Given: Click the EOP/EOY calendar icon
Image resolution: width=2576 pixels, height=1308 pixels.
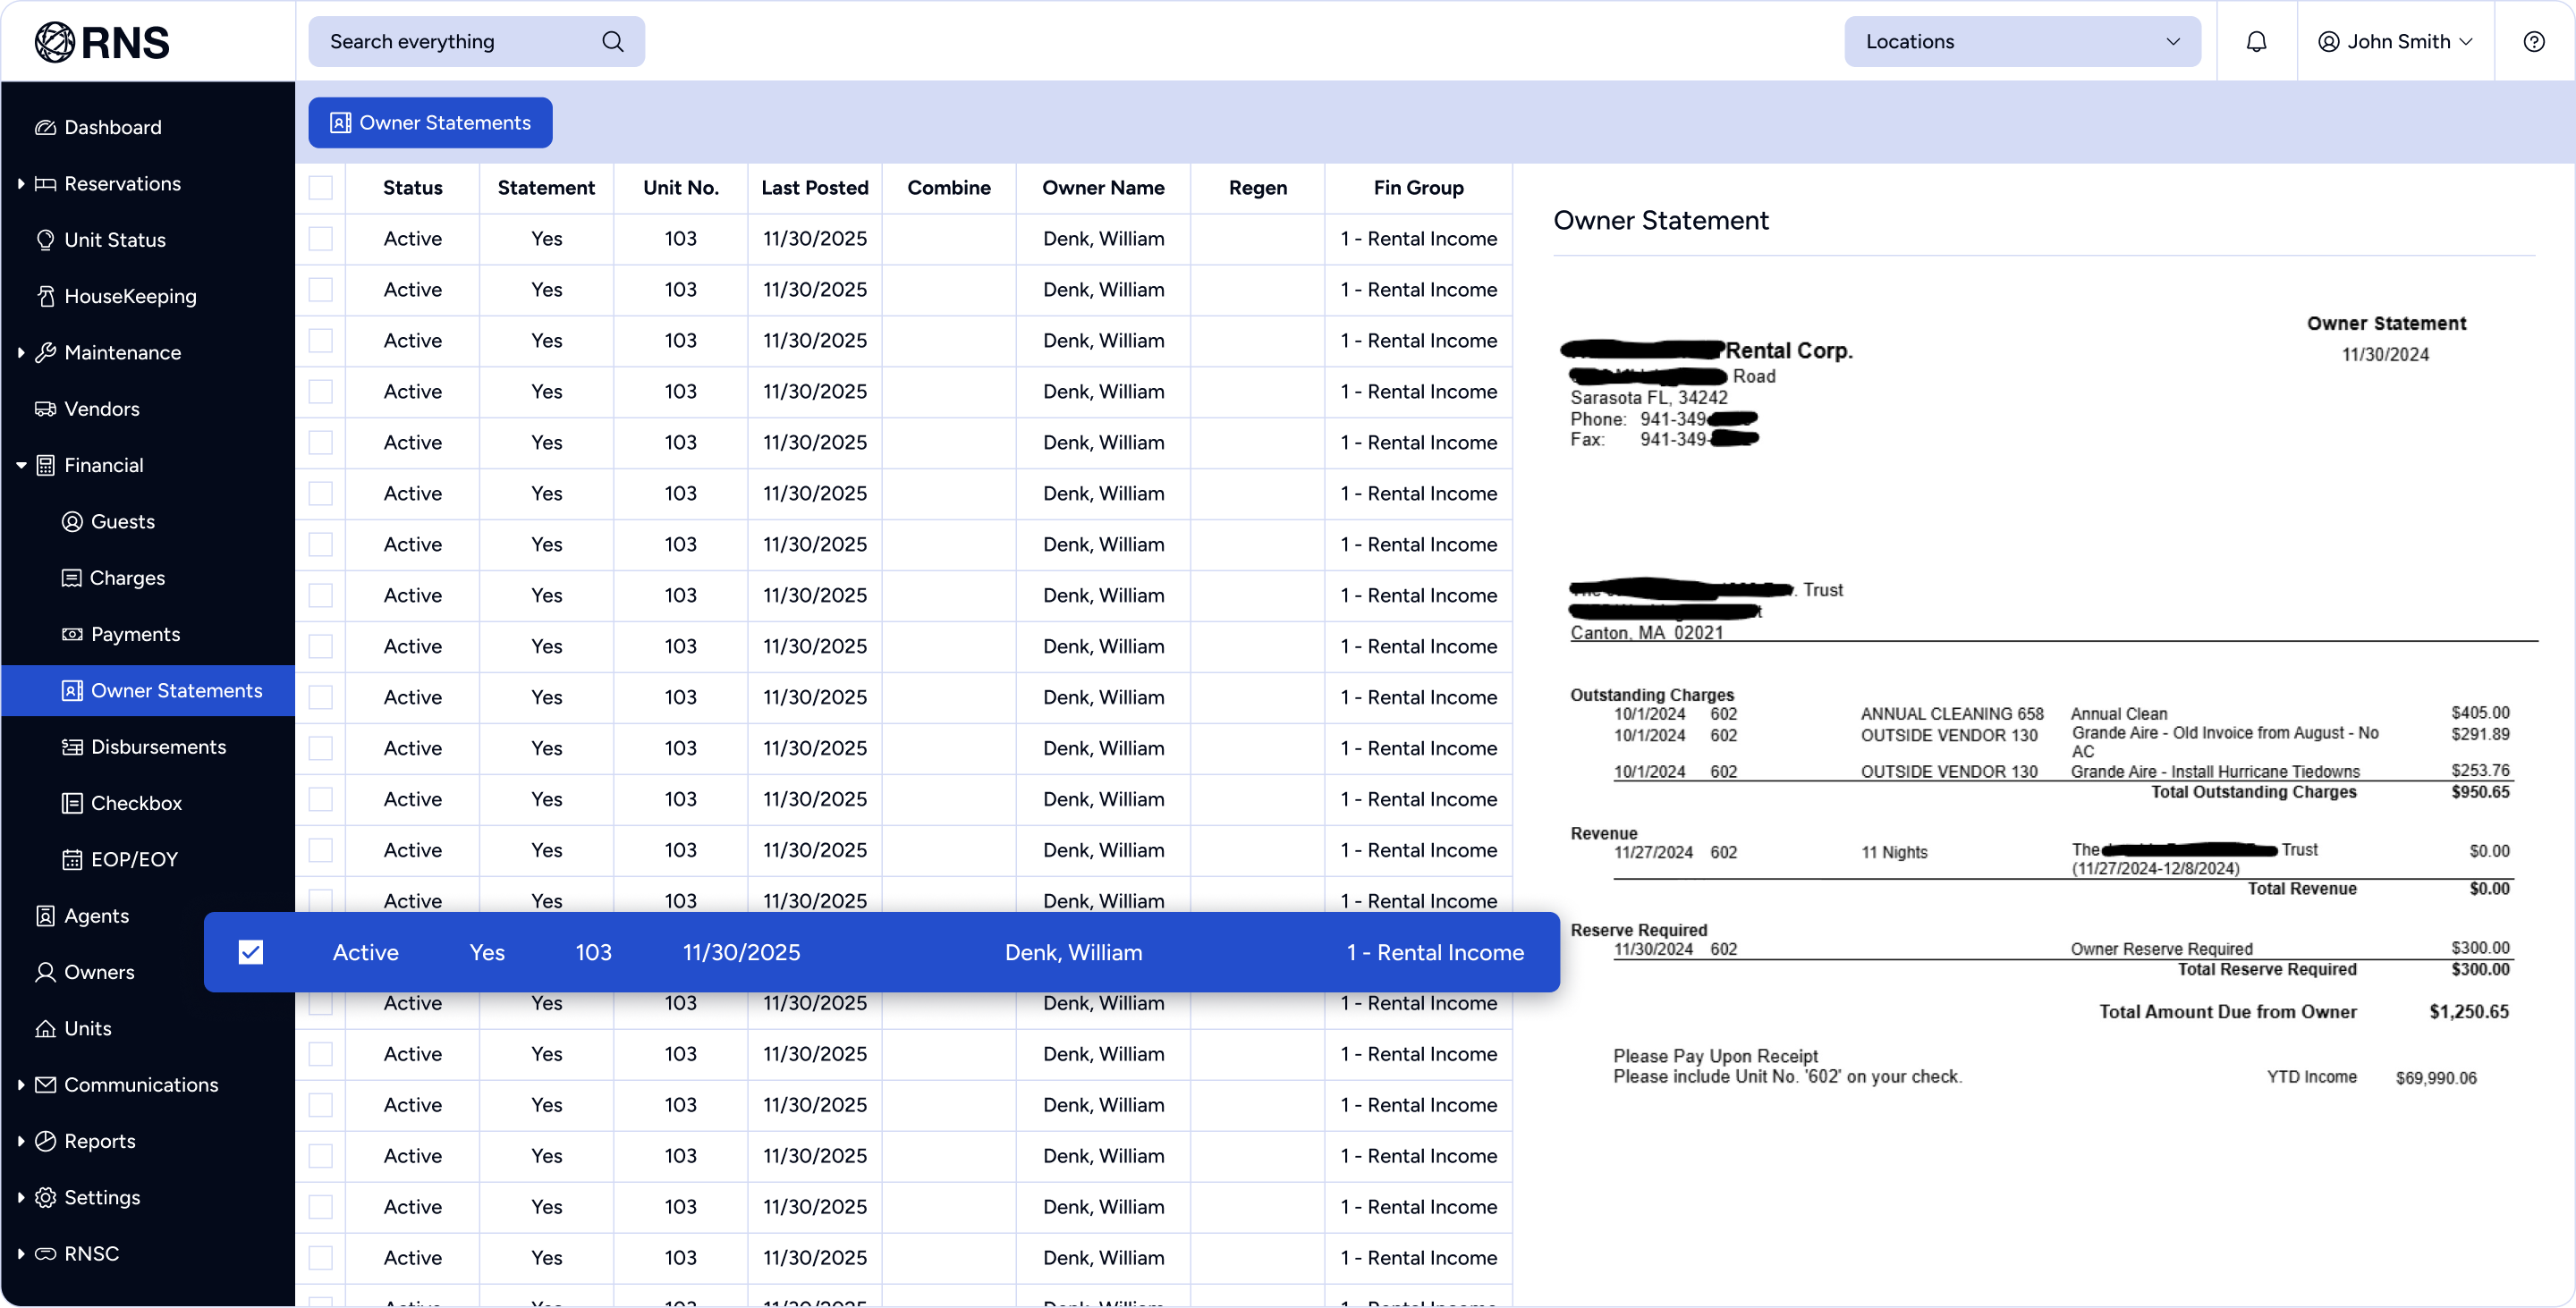Looking at the screenshot, I should click(72, 859).
